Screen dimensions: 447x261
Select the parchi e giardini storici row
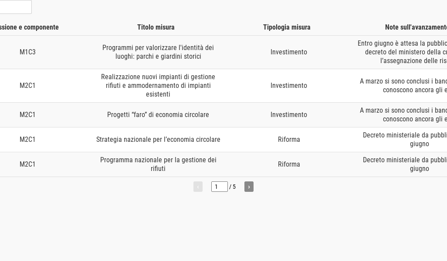pos(158,52)
